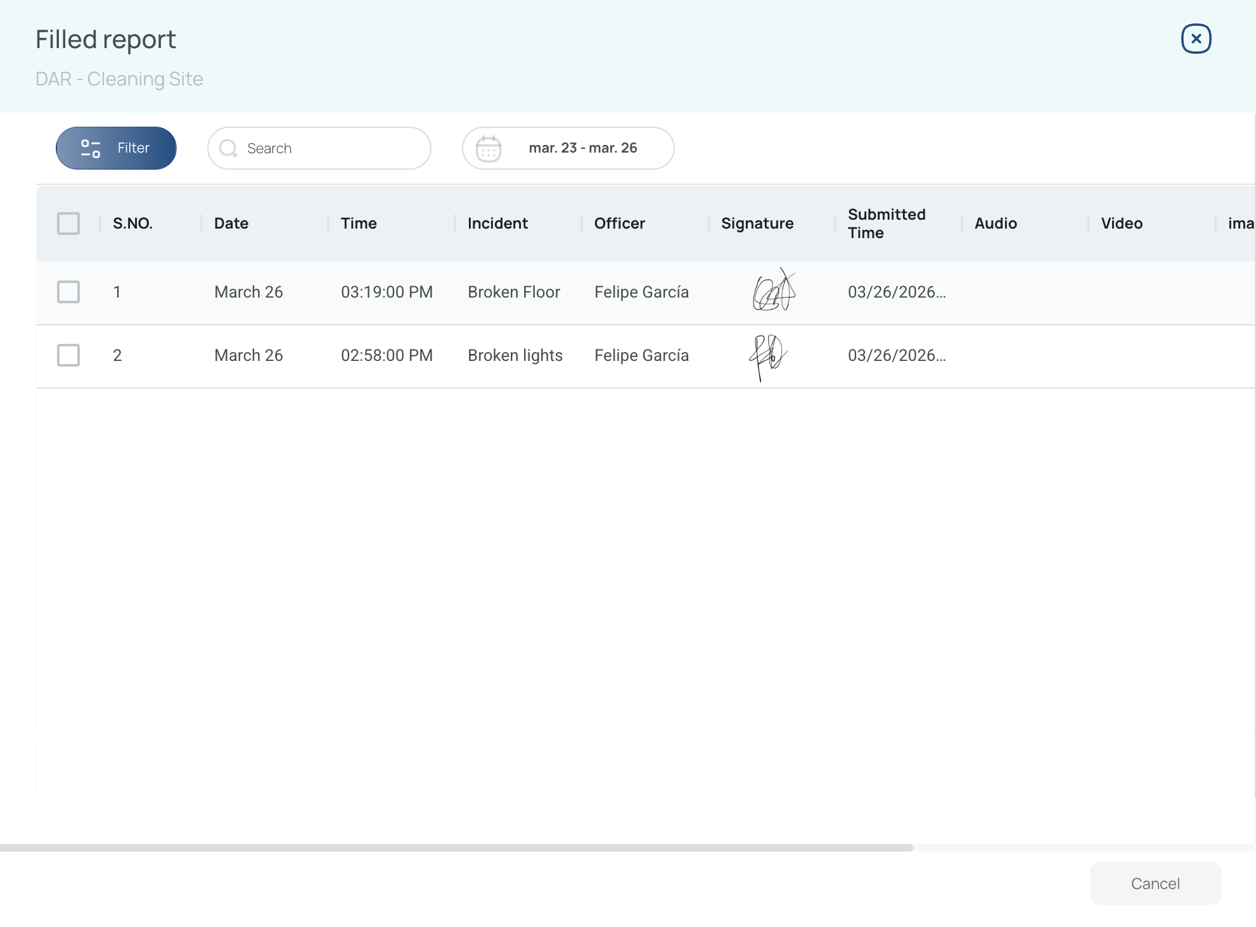The image size is (1256, 927).
Task: Click the calendar icon
Action: (488, 148)
